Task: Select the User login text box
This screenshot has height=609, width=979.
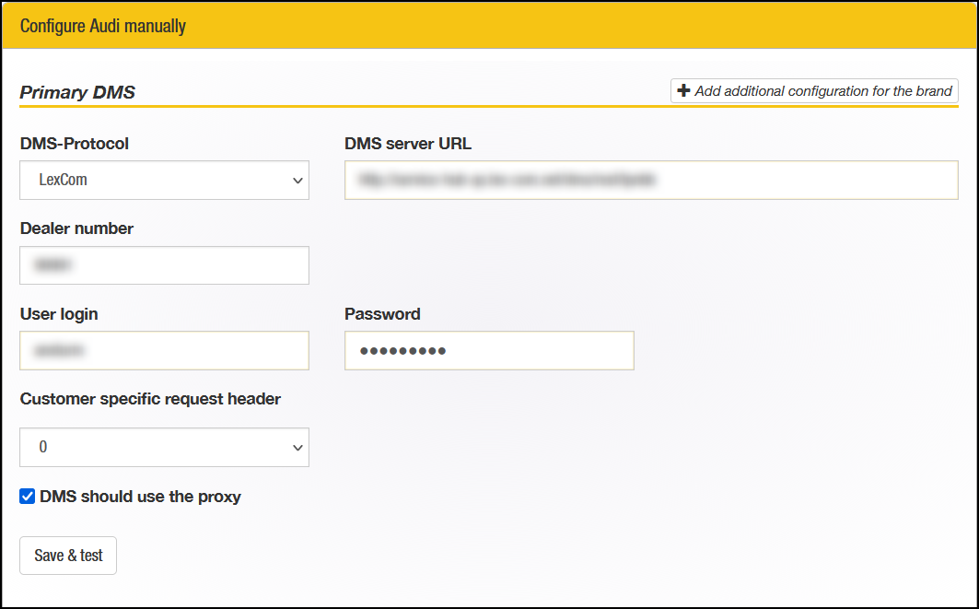Action: [164, 351]
